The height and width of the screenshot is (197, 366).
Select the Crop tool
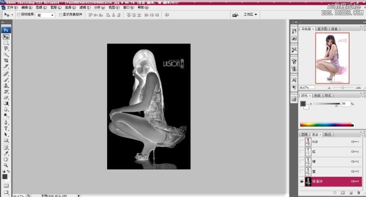coord(6,60)
